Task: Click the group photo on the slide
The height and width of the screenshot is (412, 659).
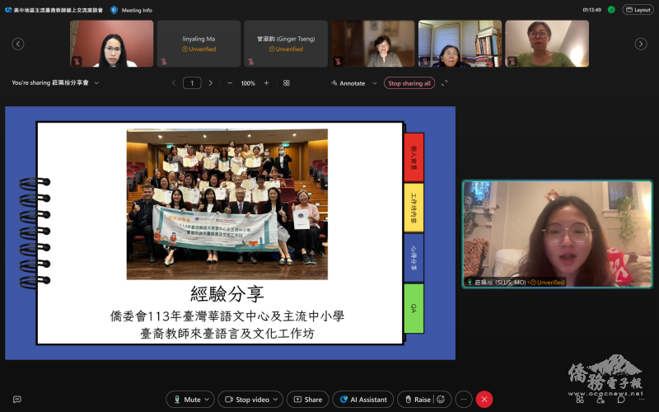Action: (x=227, y=204)
